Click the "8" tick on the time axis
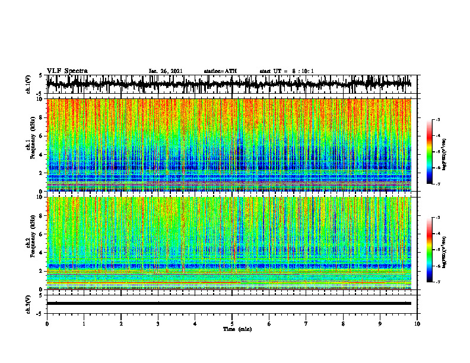The image size is (470, 363). tap(343, 324)
